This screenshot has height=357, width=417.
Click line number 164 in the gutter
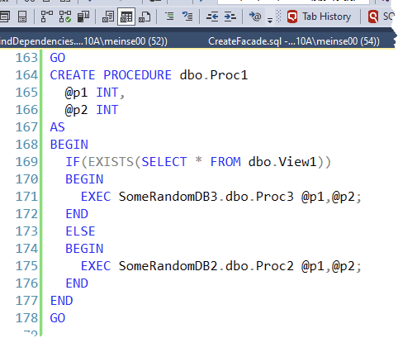(x=26, y=75)
